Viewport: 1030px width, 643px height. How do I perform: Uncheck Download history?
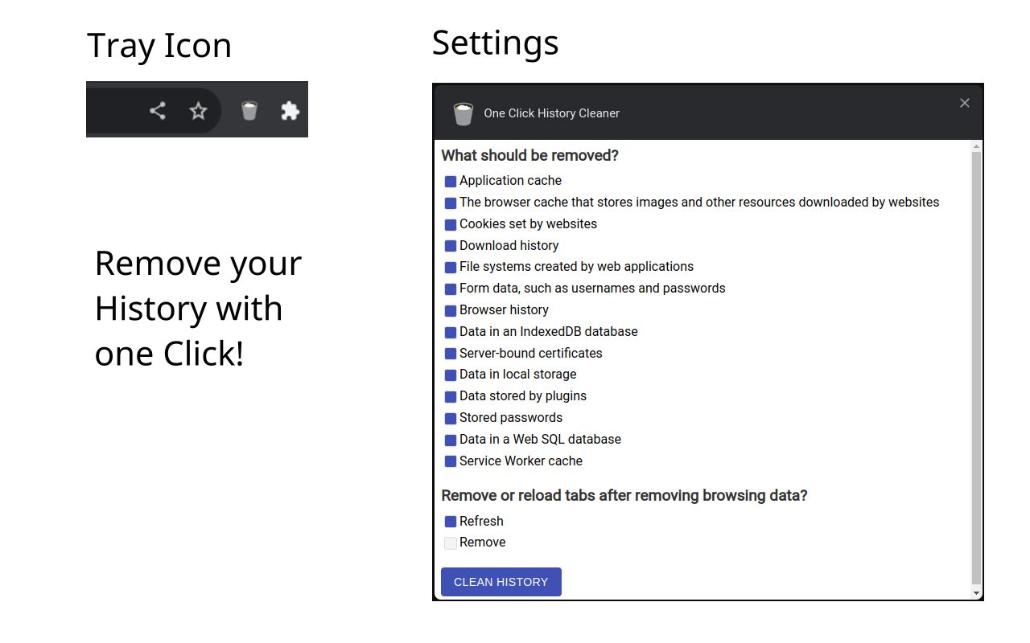point(451,246)
